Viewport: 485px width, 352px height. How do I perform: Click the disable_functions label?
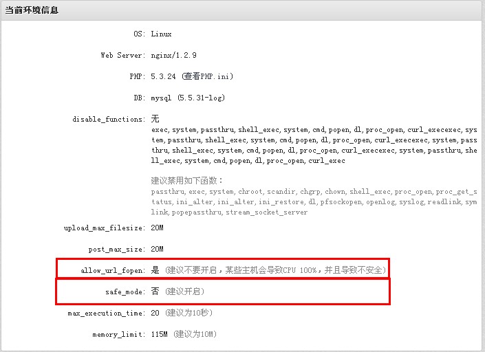click(x=109, y=120)
